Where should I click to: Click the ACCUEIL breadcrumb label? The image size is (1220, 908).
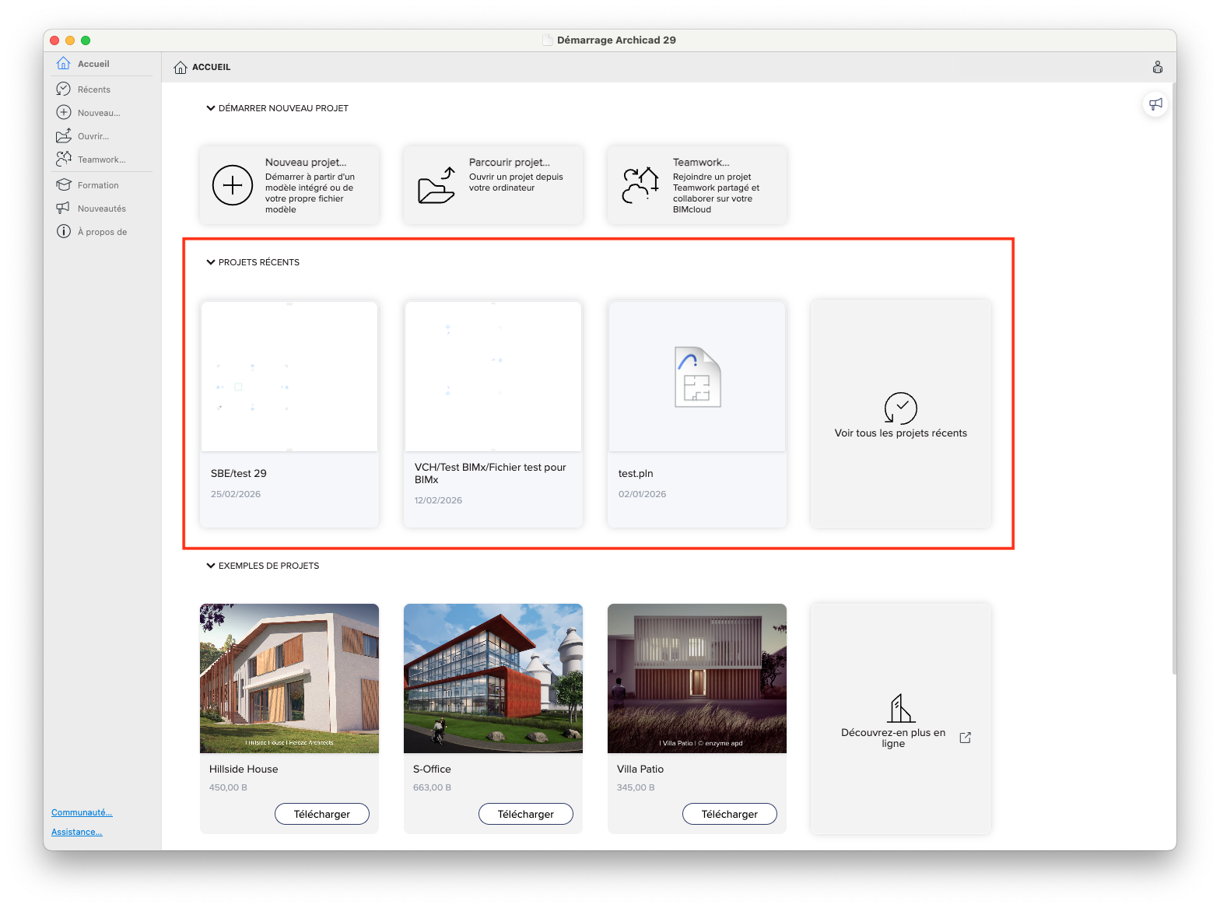(x=211, y=67)
